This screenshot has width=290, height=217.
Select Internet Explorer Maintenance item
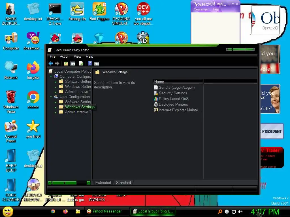[x=178, y=110]
